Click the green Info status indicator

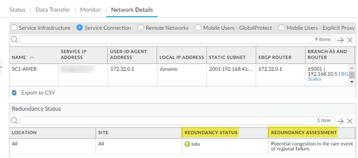click(187, 144)
